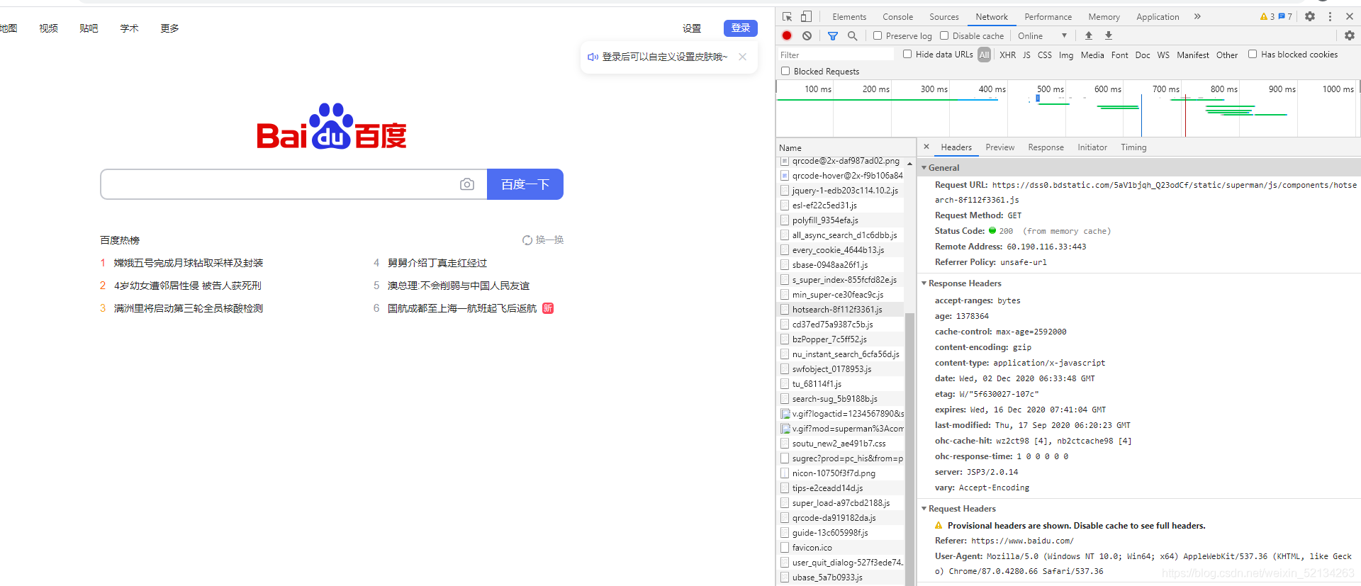Click the messages count icon
Image resolution: width=1361 pixels, height=586 pixels.
click(1285, 16)
